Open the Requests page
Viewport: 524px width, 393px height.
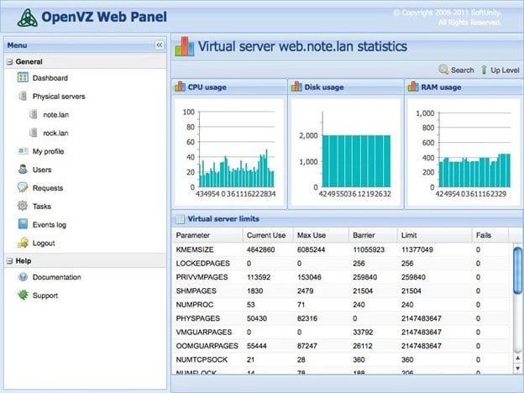[x=48, y=188]
